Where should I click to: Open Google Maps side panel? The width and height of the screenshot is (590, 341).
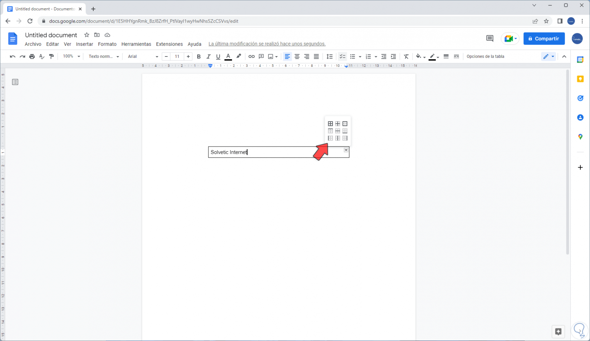coord(580,137)
